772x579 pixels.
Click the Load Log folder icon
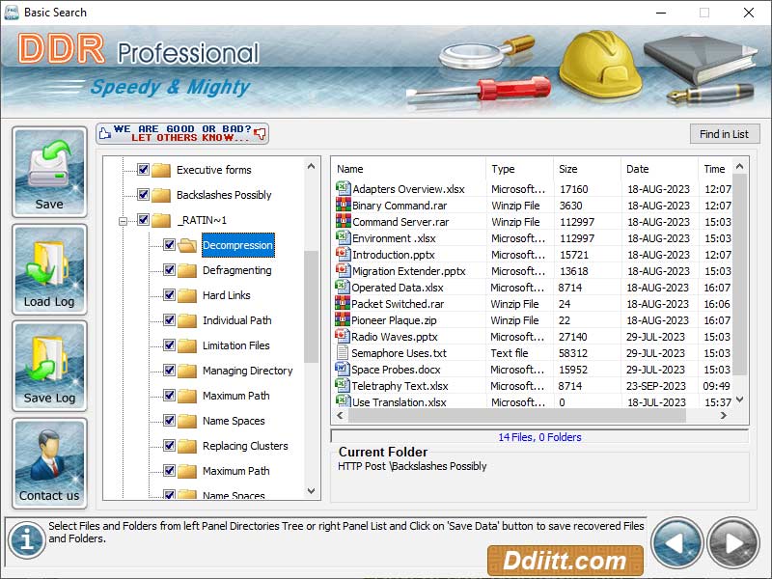coord(49,262)
